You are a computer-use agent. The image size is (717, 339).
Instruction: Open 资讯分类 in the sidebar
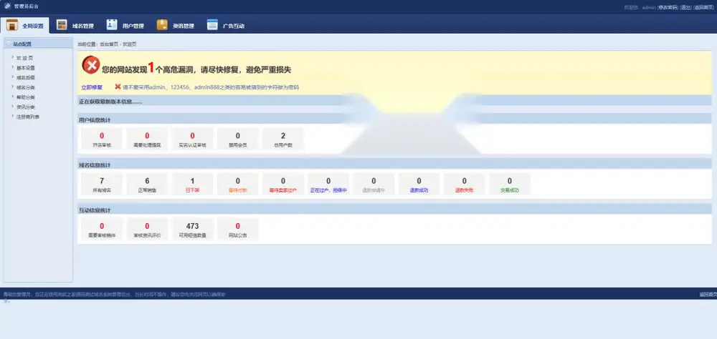[x=26, y=107]
